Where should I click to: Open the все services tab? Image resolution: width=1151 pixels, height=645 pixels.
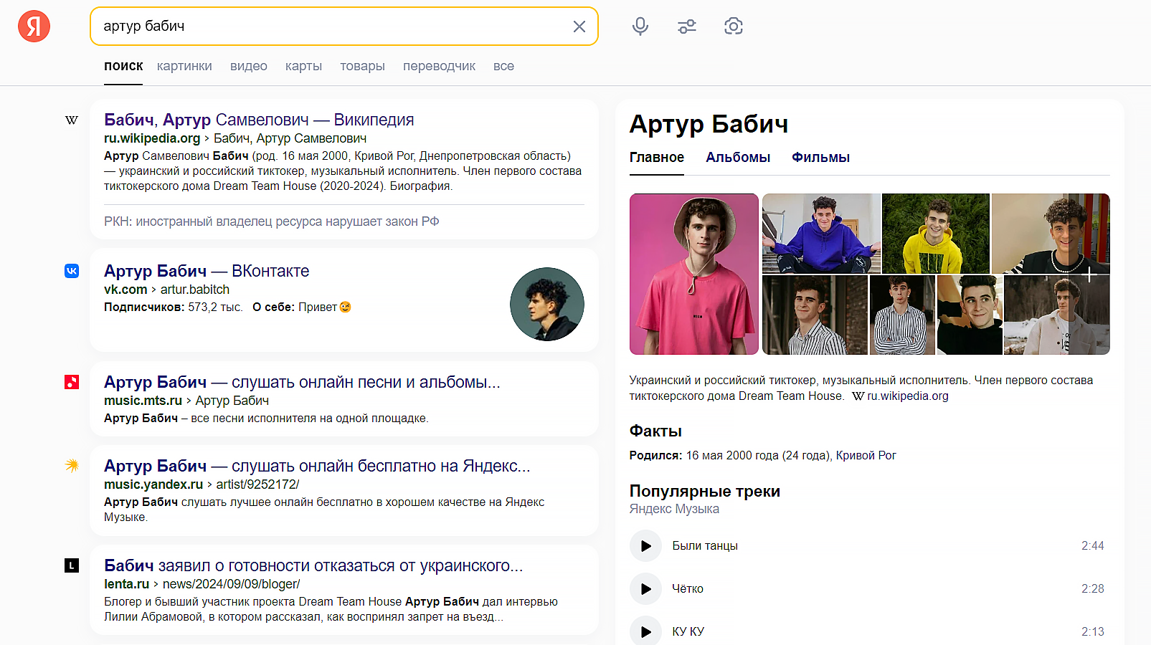tap(503, 66)
